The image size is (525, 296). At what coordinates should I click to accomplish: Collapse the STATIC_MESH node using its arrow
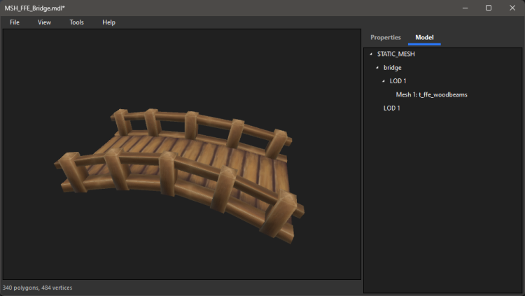point(371,55)
